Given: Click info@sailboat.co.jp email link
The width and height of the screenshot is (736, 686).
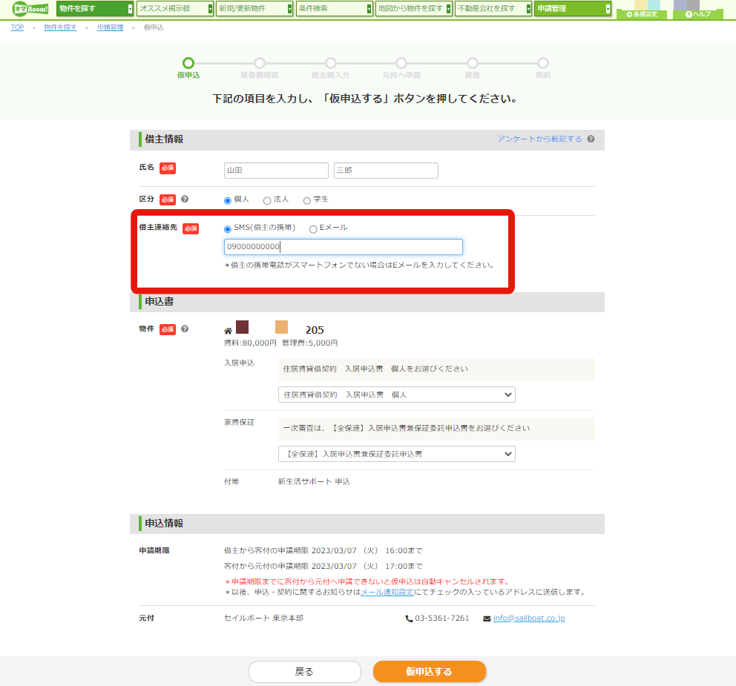Looking at the screenshot, I should pyautogui.click(x=529, y=619).
